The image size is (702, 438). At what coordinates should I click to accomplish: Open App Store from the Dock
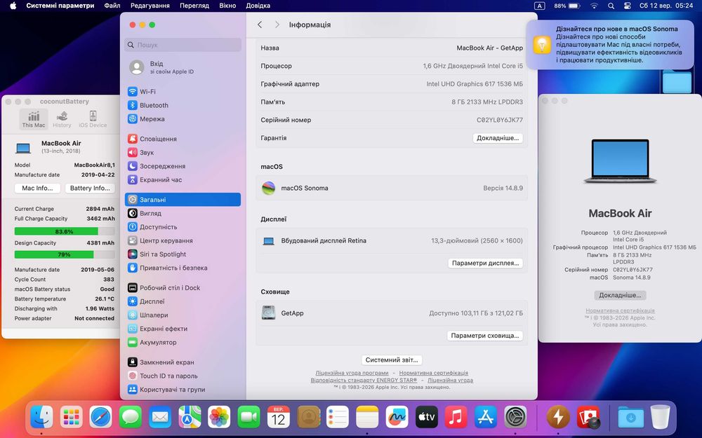click(486, 418)
